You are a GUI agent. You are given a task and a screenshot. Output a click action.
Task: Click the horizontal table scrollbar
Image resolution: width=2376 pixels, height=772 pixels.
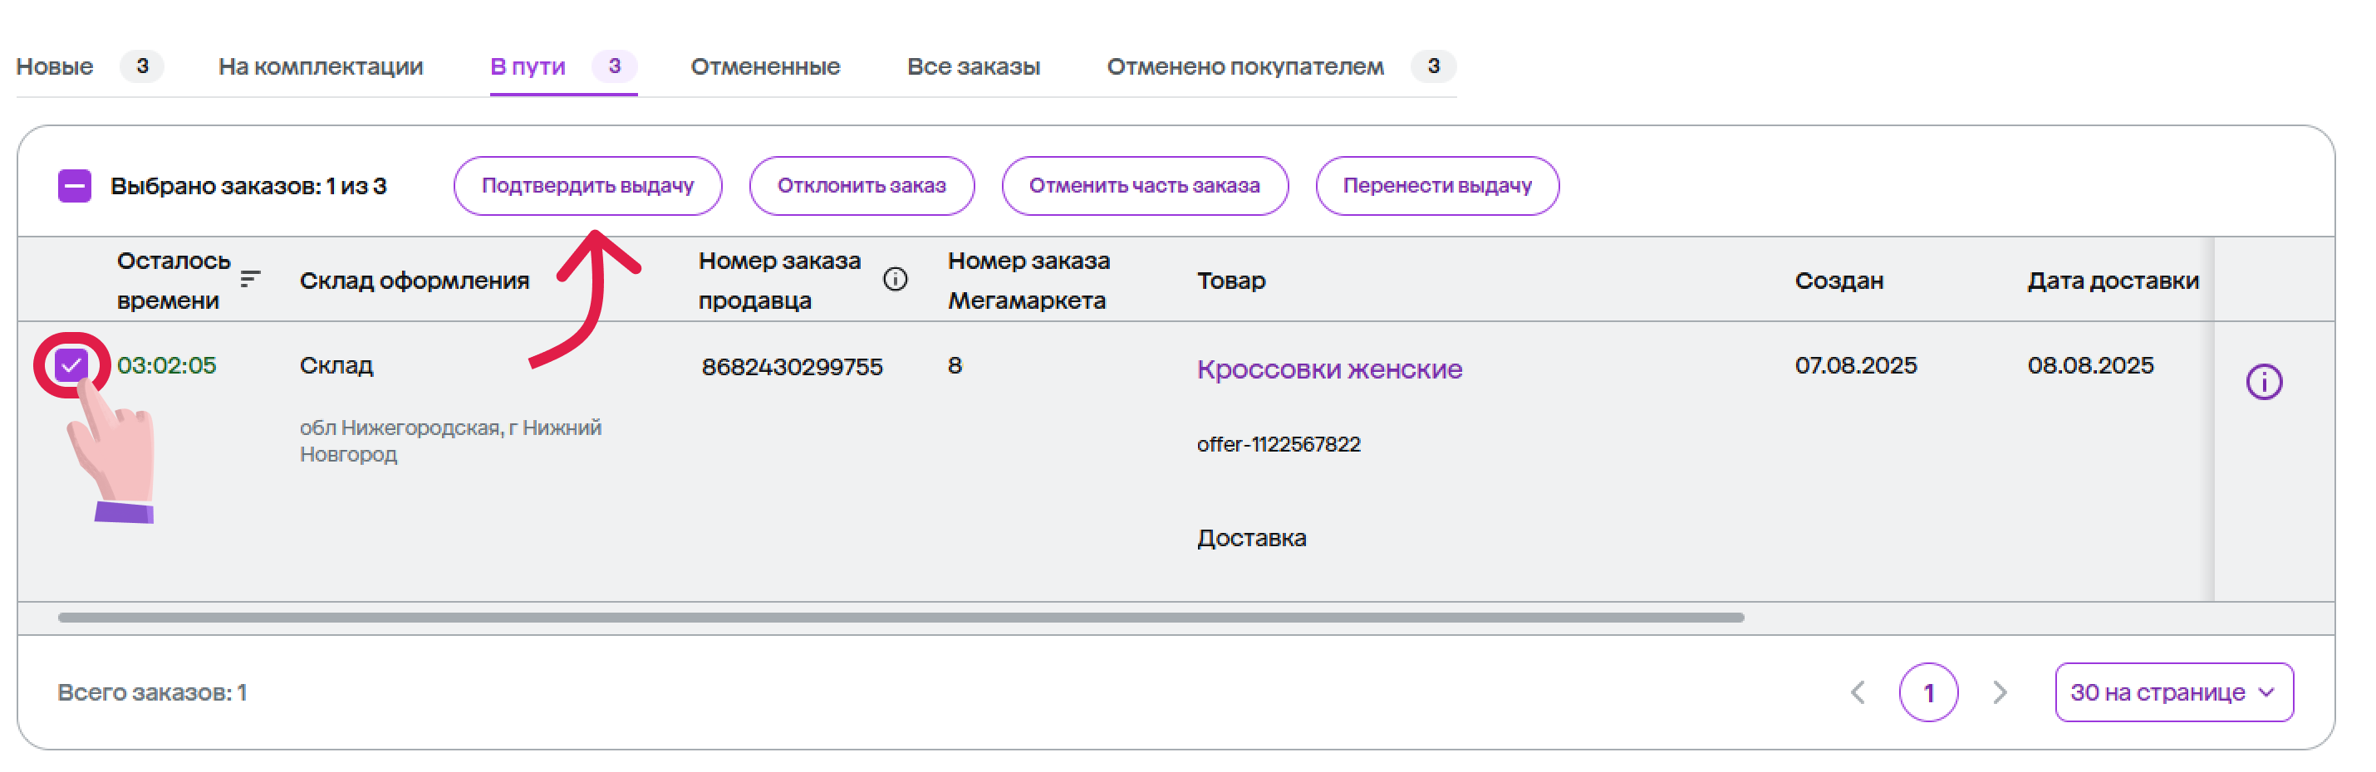(x=901, y=618)
